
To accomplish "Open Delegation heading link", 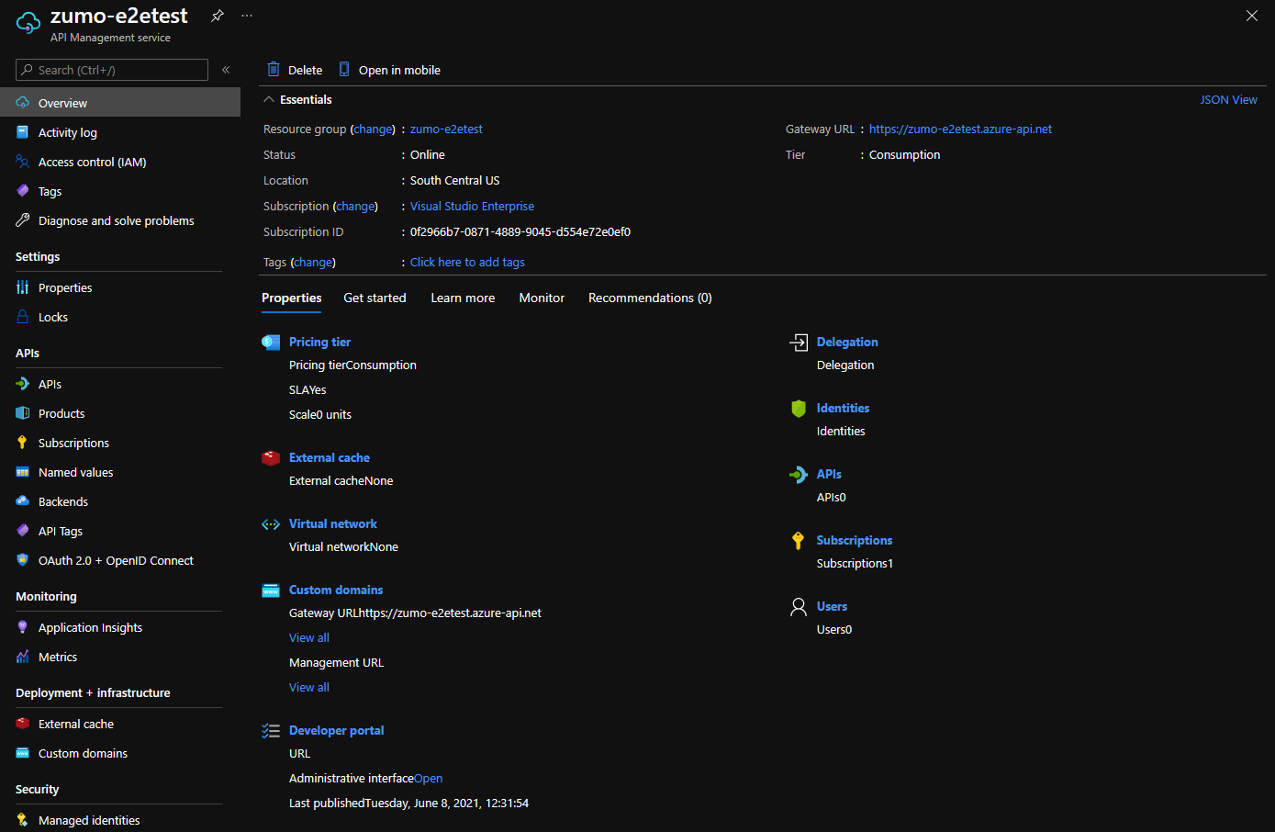I will [x=847, y=342].
